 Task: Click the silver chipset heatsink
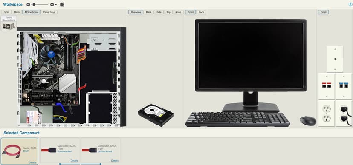click(67, 83)
